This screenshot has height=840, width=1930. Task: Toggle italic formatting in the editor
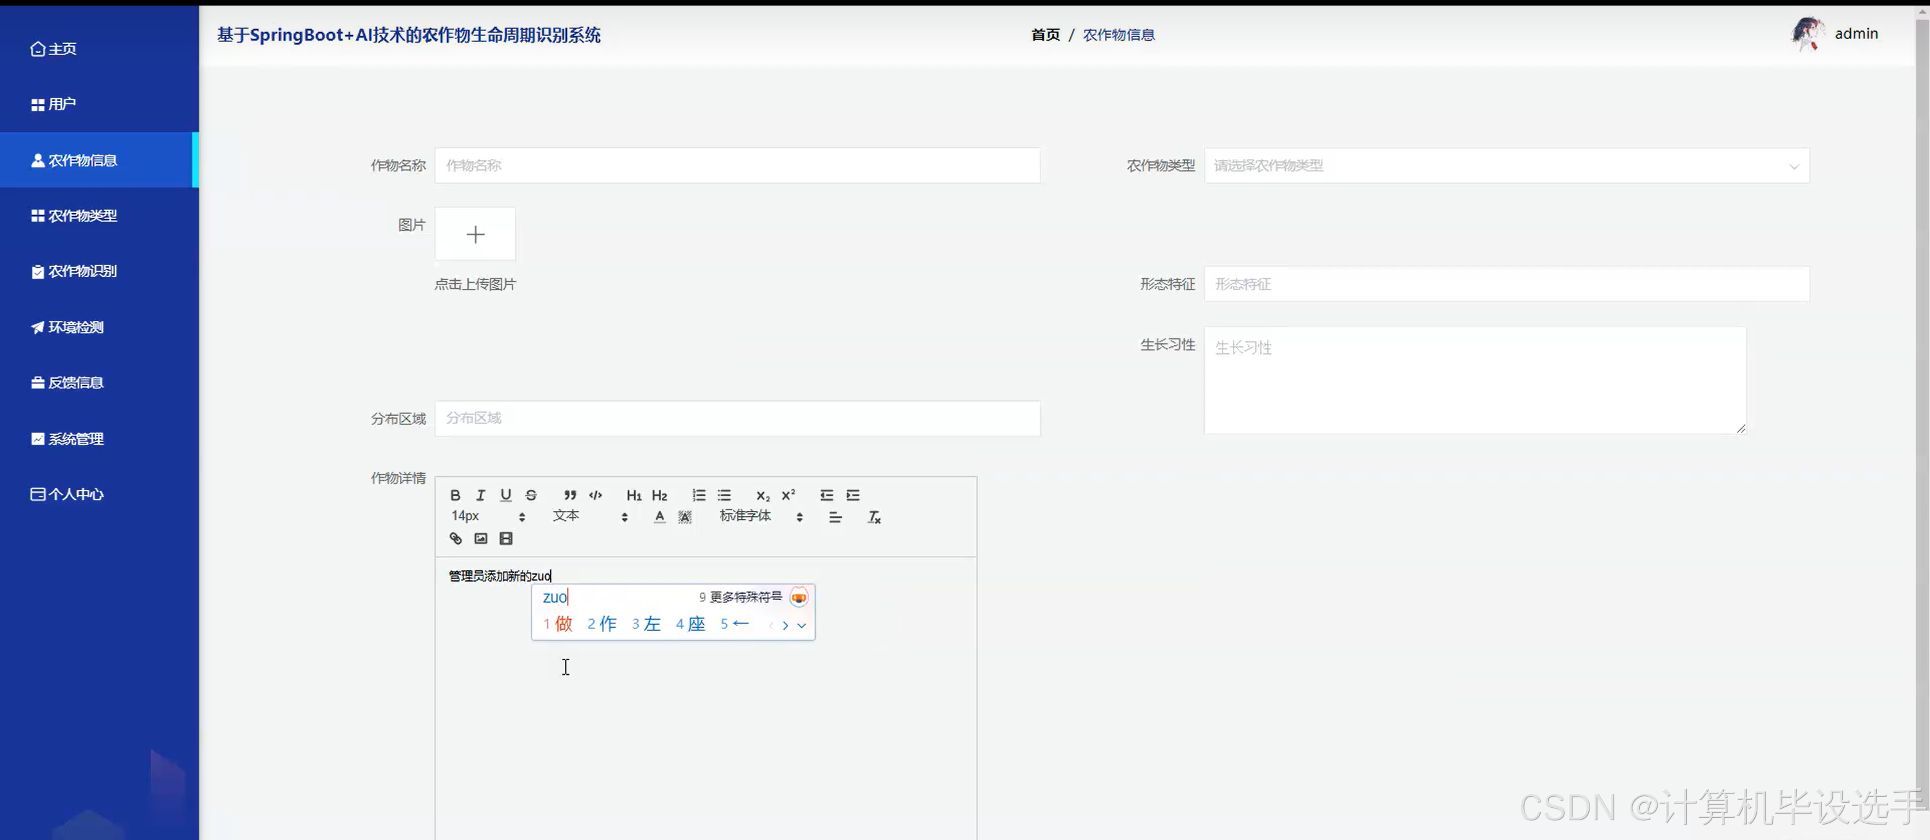point(480,495)
